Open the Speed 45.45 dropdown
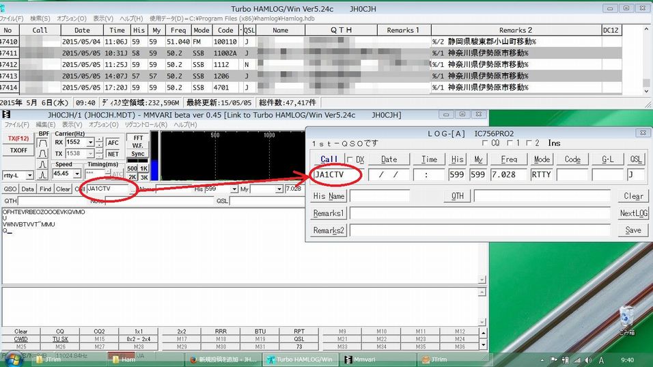Viewport: 653px width, 367px height. 77,174
